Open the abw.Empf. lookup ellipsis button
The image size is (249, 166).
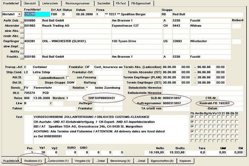click(22, 47)
